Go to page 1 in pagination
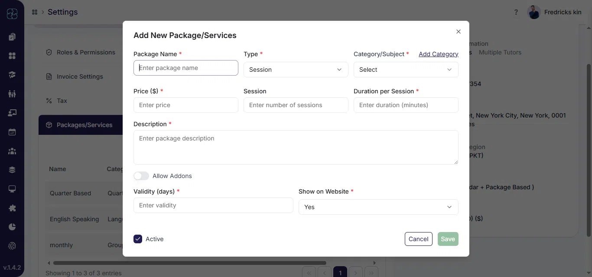 click(340, 273)
